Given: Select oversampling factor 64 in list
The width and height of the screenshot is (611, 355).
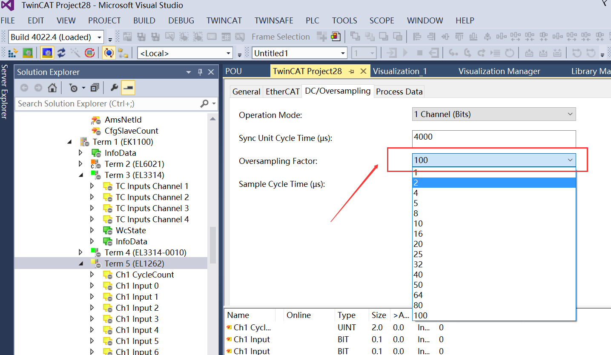Looking at the screenshot, I should point(494,295).
